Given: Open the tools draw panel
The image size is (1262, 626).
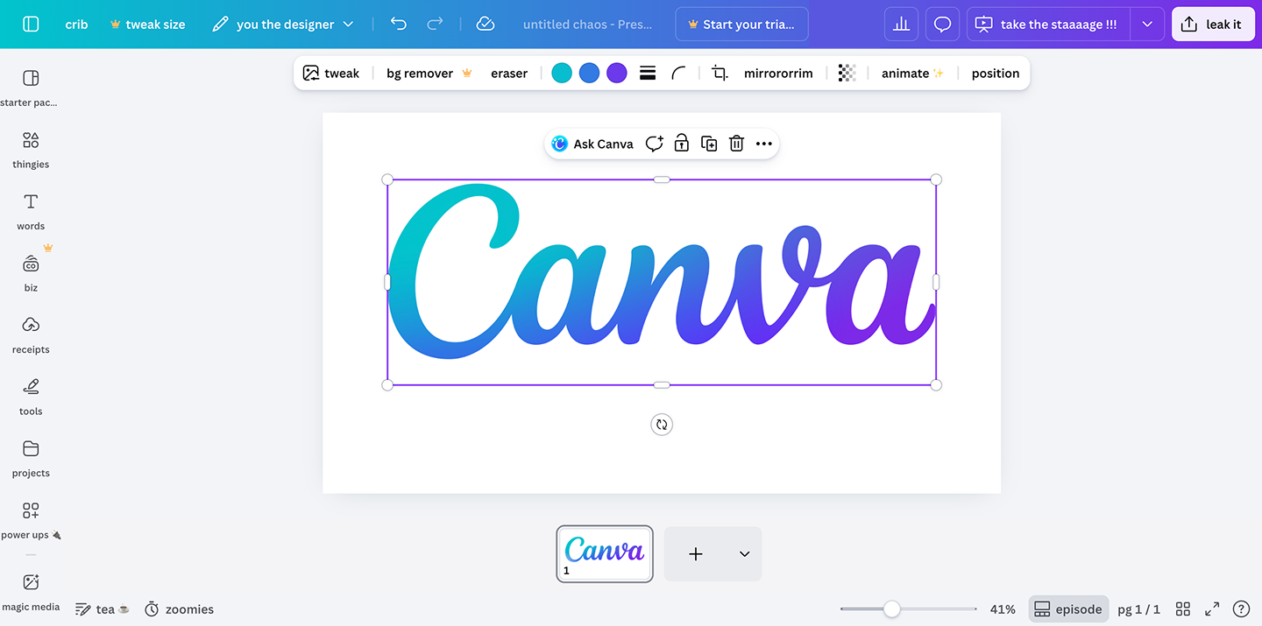Looking at the screenshot, I should point(31,397).
